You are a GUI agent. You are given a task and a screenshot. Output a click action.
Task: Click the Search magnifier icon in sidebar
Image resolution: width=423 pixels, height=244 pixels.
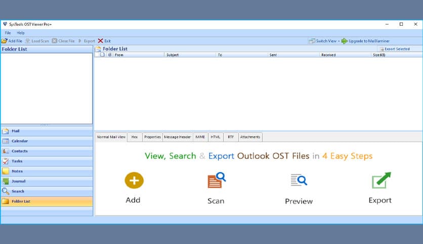6,191
